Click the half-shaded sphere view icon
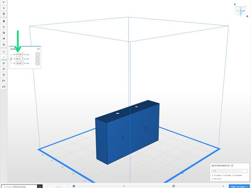 click(x=4, y=33)
